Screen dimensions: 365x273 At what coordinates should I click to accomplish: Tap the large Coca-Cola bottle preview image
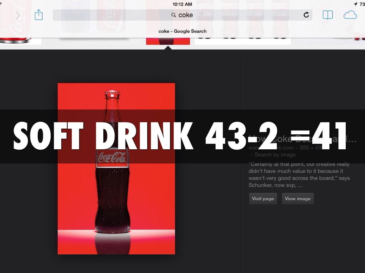pos(116,199)
